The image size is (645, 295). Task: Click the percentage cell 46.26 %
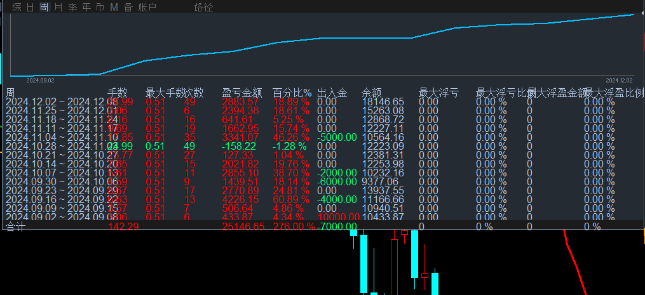(291, 137)
